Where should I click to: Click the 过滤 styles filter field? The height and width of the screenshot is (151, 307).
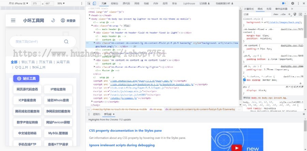pos(257,14)
